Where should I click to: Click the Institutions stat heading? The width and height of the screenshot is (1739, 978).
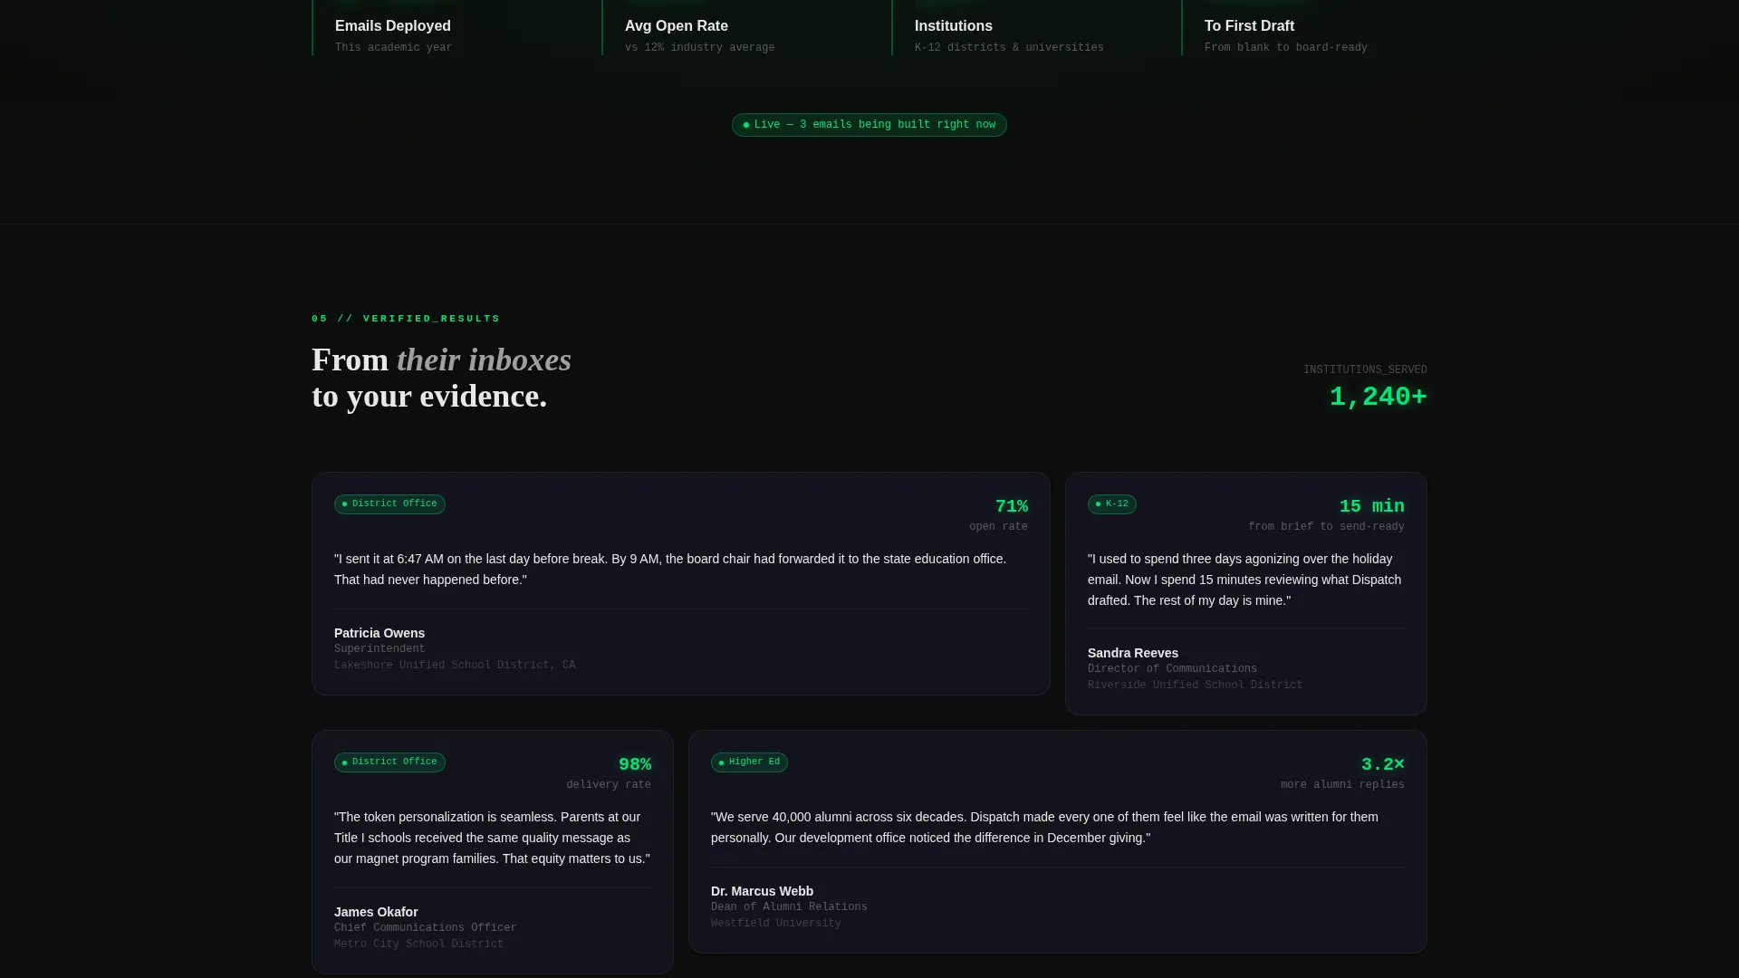pyautogui.click(x=954, y=26)
